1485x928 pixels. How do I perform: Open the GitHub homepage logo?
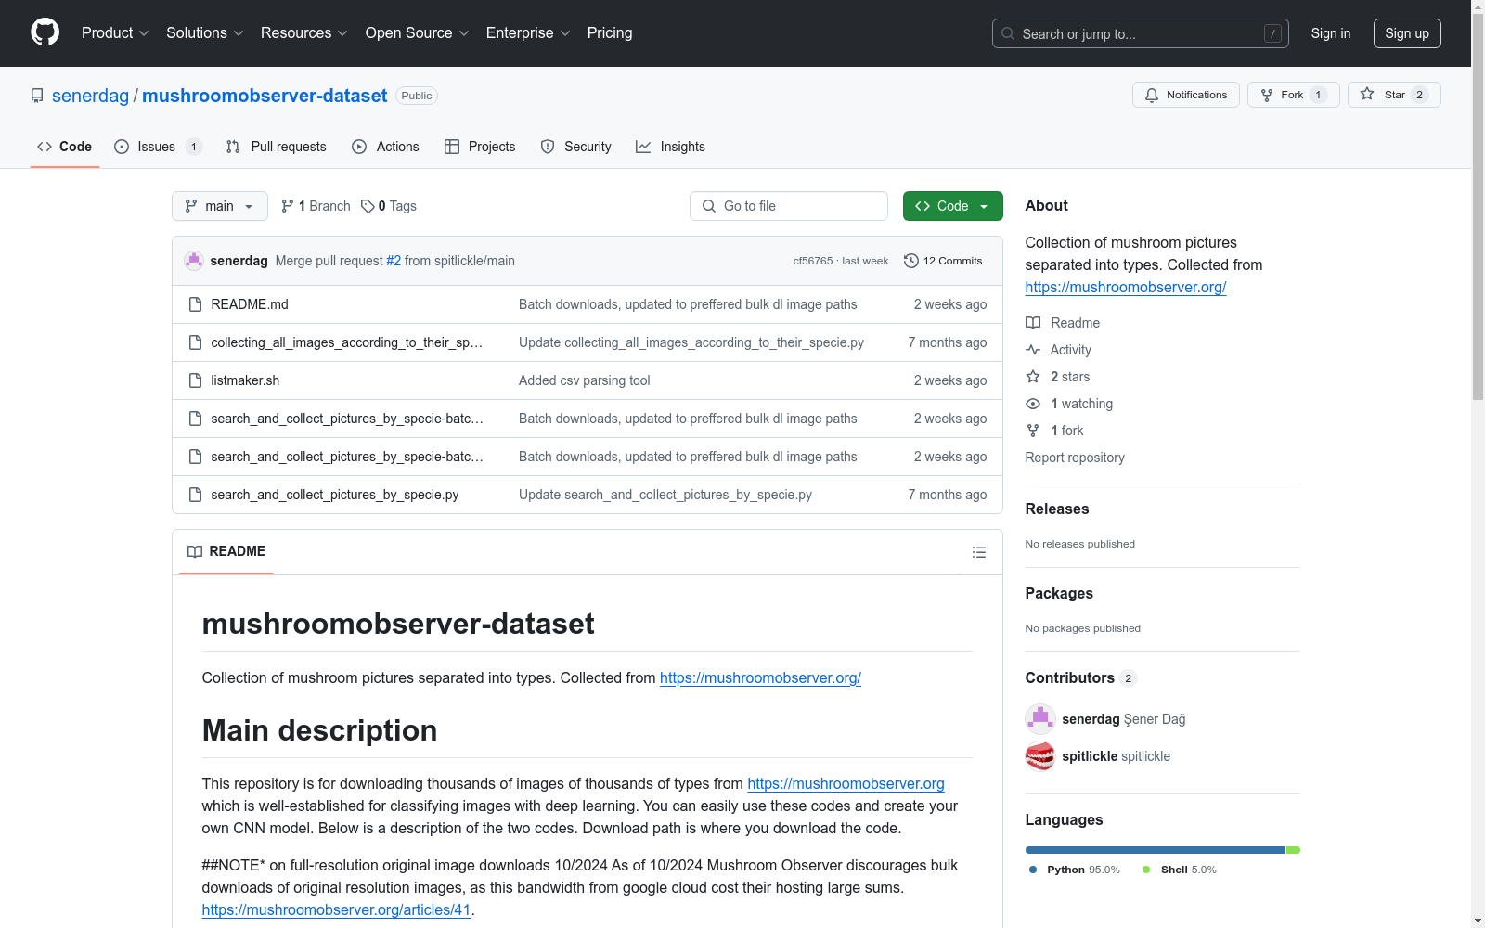(45, 32)
